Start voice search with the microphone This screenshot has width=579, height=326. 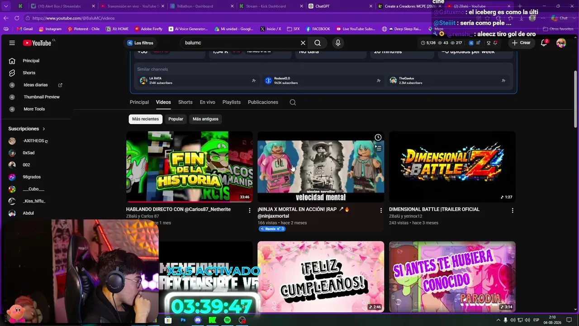[x=338, y=43]
